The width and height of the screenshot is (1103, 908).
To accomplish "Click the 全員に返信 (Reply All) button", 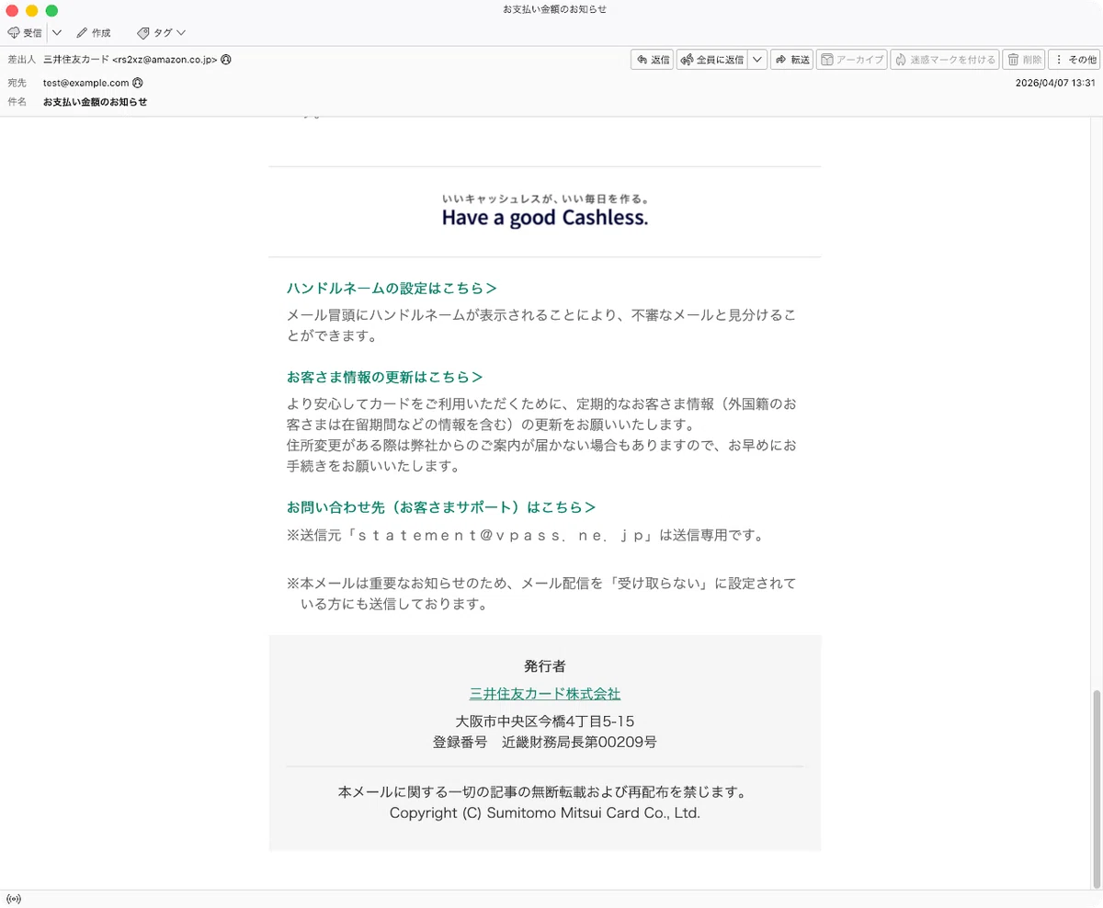I will click(x=711, y=60).
